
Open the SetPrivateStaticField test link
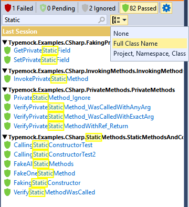coord(41,60)
